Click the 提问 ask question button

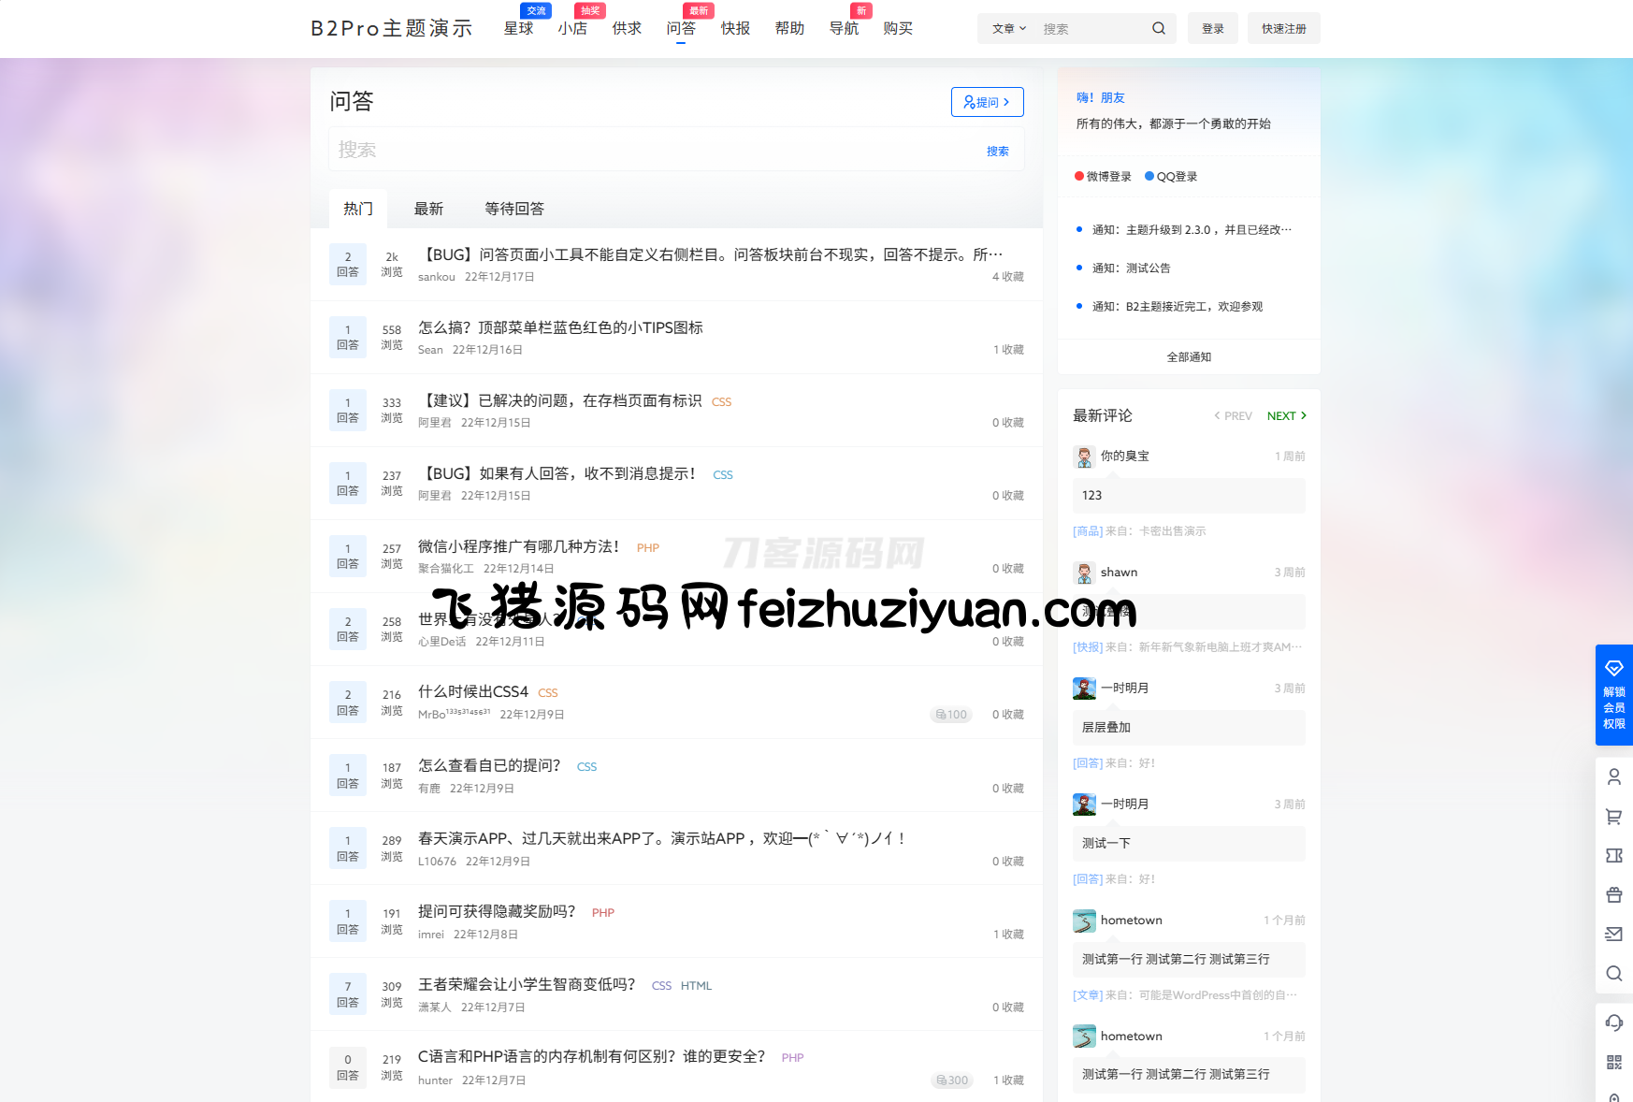(987, 102)
